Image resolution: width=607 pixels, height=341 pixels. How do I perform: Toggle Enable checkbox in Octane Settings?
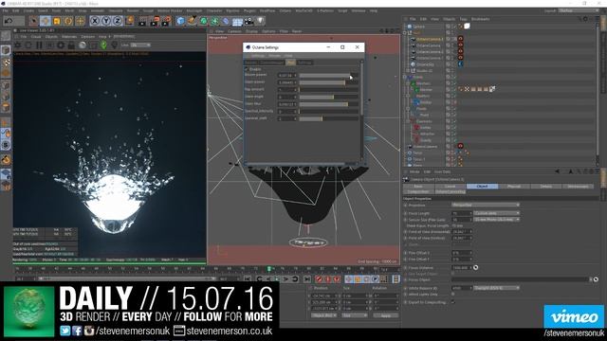pyautogui.click(x=247, y=69)
